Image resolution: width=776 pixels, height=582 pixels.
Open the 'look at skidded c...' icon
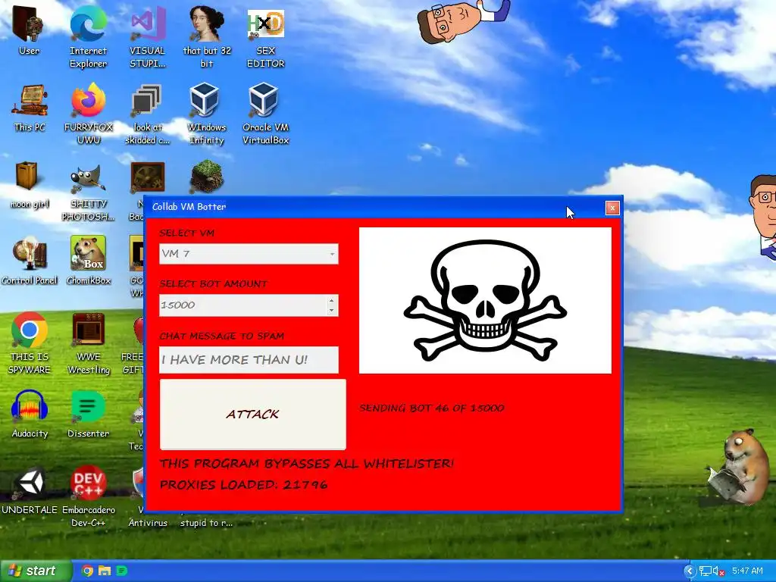point(148,102)
